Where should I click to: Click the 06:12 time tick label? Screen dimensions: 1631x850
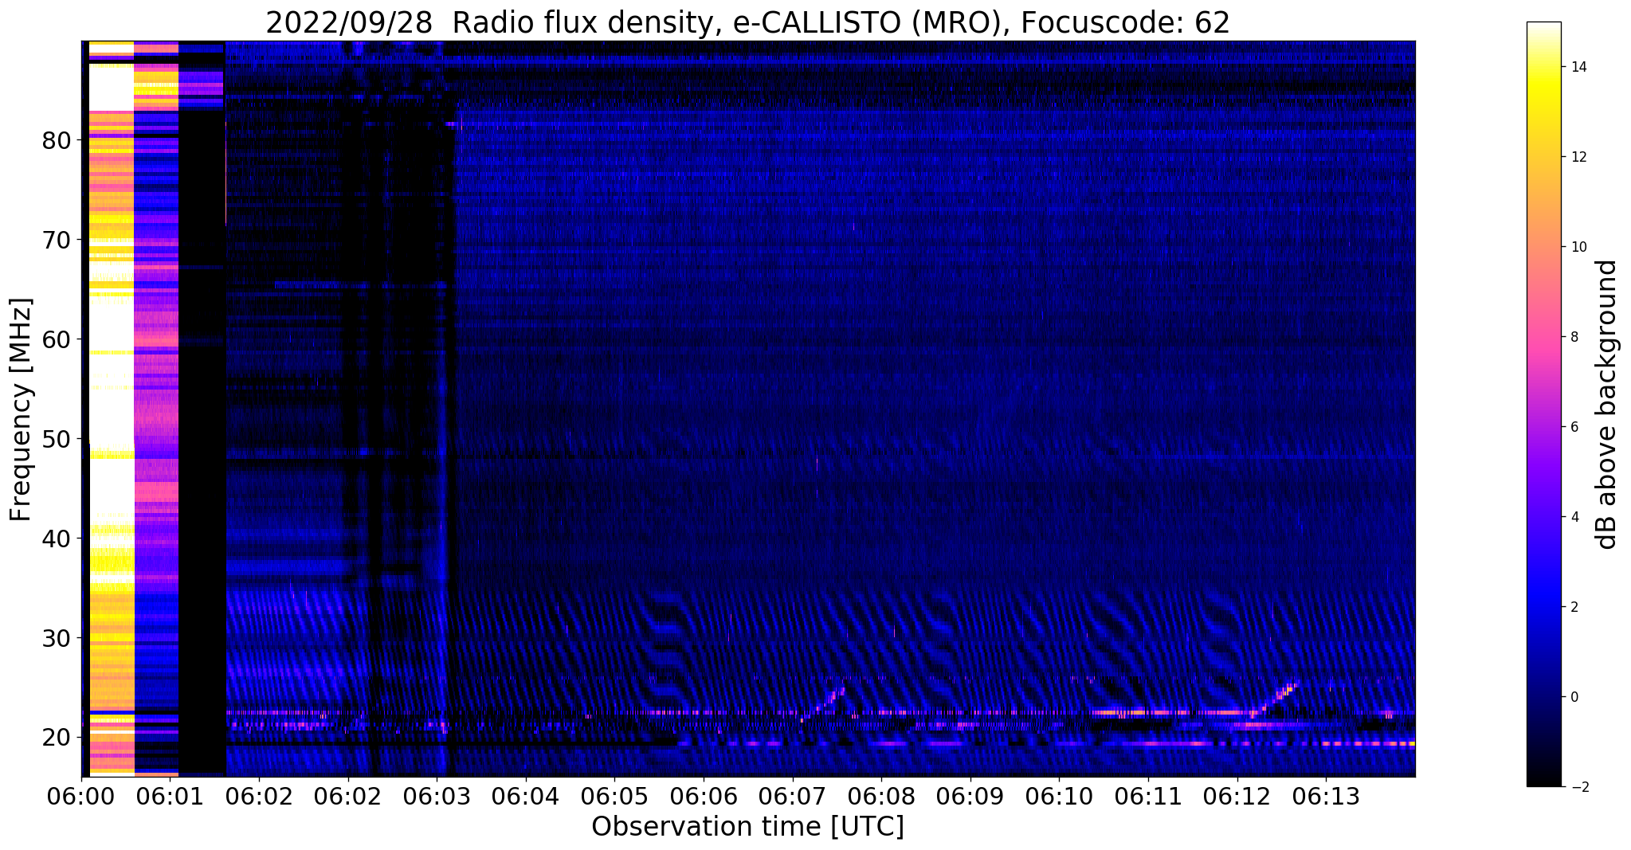1237,797
